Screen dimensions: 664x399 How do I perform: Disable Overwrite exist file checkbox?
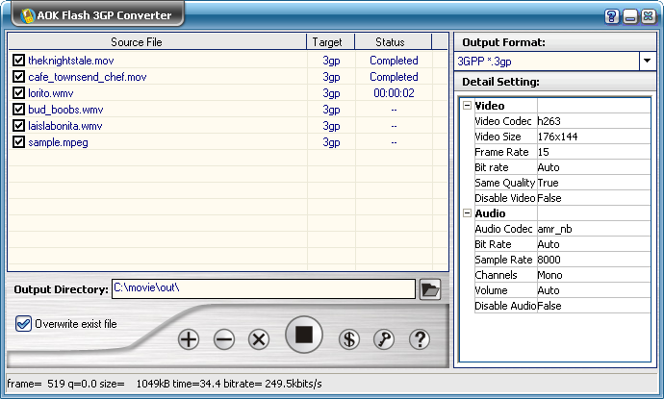click(23, 324)
